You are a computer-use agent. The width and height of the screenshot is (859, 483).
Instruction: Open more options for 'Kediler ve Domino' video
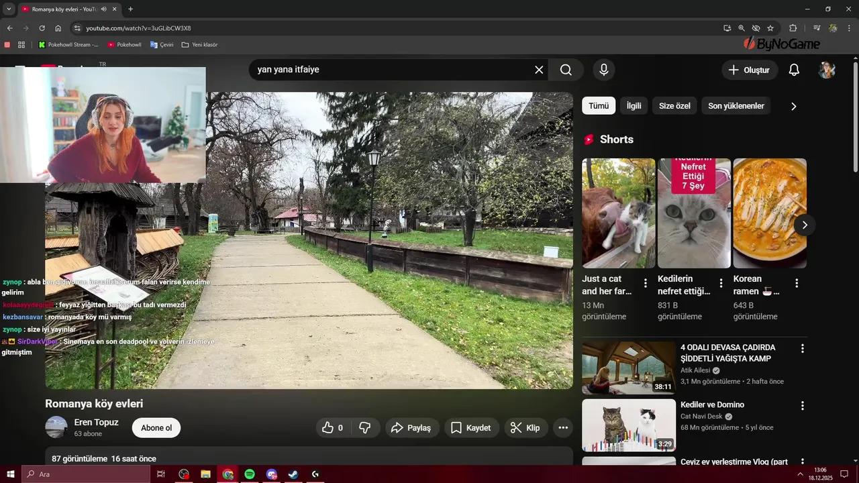pyautogui.click(x=802, y=406)
